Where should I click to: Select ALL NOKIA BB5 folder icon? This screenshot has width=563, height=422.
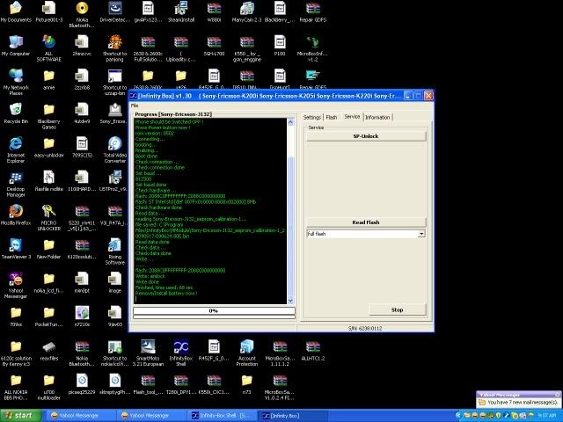click(x=16, y=387)
